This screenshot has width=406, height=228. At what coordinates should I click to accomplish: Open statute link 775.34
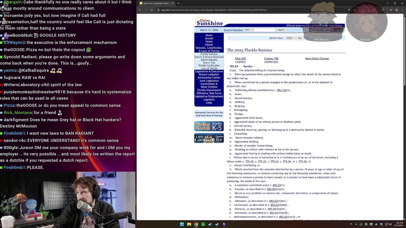coord(287,161)
